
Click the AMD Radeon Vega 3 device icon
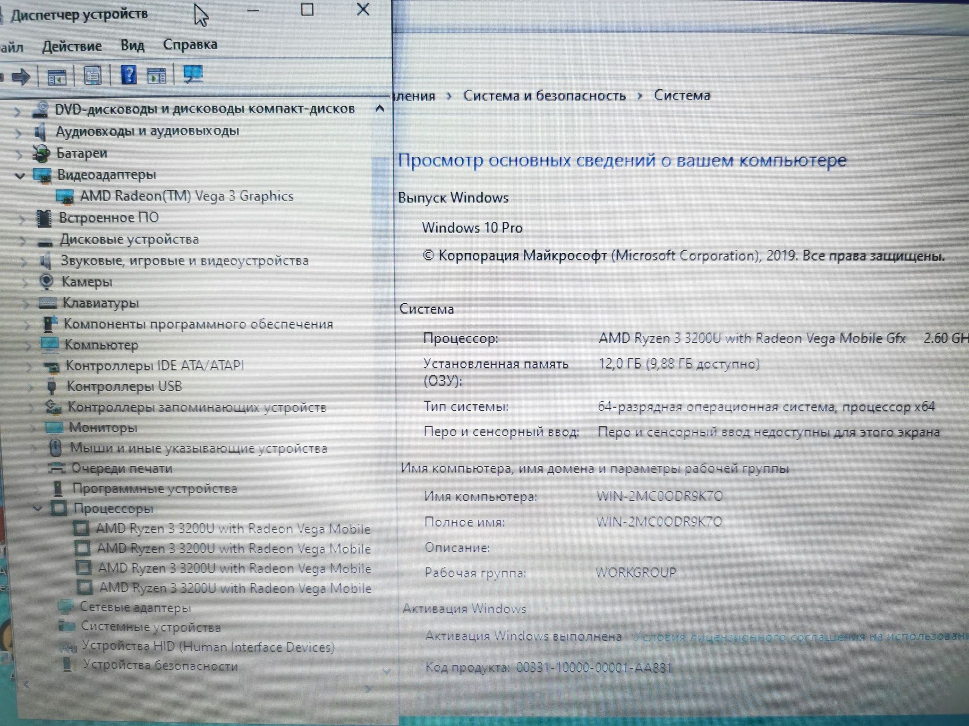[65, 197]
